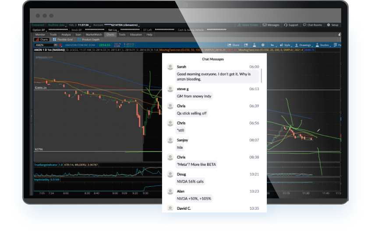
Task: Click the $2896.24 price level label
Action: [x=41, y=88]
